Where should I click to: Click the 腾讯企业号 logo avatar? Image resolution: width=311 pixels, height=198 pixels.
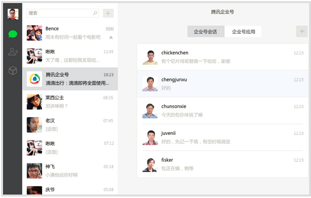coord(34,79)
